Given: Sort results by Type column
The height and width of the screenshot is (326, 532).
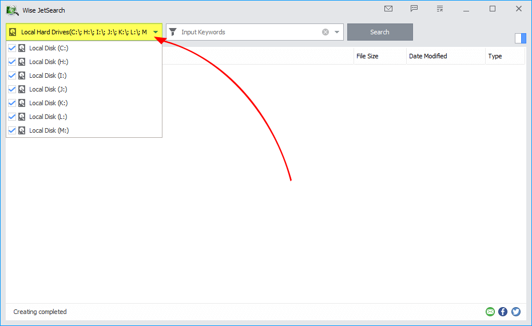Looking at the screenshot, I should (x=505, y=56).
